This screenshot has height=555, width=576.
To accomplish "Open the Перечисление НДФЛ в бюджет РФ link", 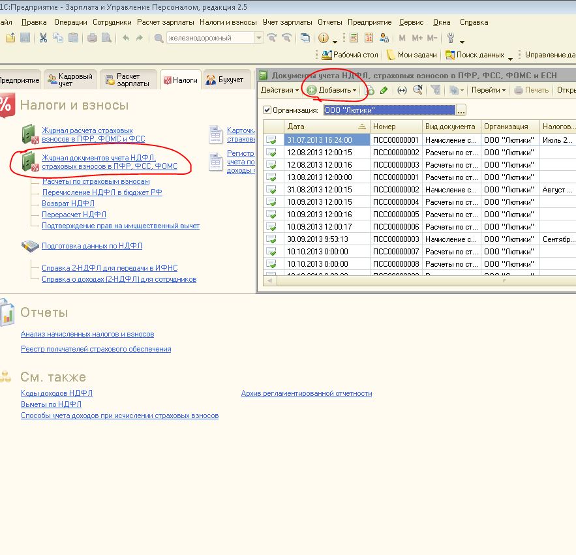I will [x=102, y=192].
